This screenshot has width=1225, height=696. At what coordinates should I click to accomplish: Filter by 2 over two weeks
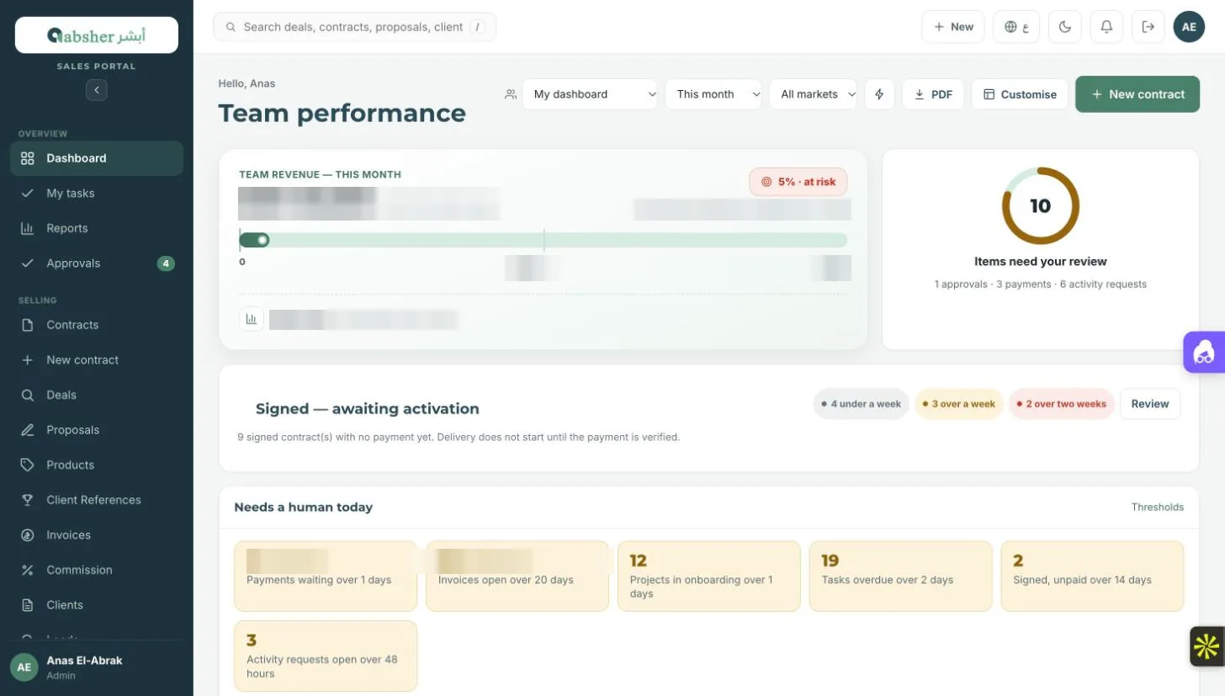click(1062, 404)
